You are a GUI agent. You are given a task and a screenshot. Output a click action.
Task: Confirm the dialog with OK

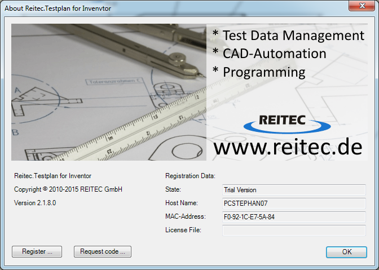(x=346, y=252)
